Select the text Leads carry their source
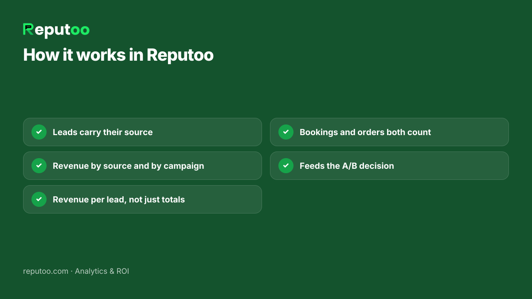The width and height of the screenshot is (532, 299). point(102,132)
